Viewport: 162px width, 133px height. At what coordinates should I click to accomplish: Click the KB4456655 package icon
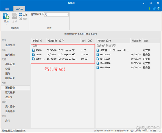coord(98,59)
